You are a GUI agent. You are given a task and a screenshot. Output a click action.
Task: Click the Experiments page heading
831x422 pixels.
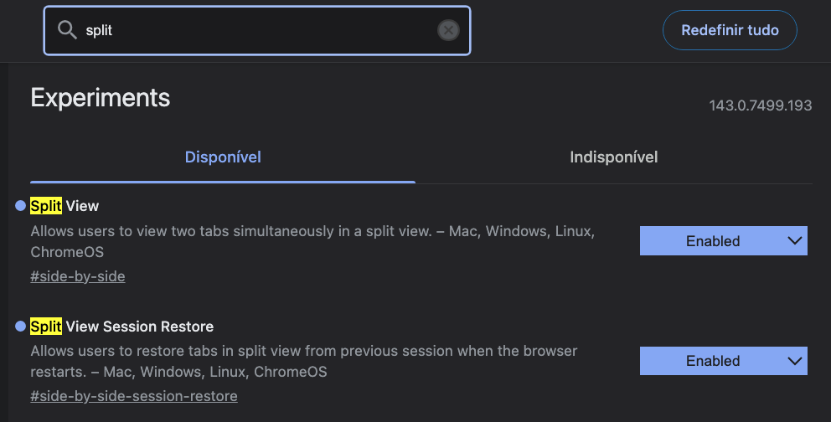point(101,98)
